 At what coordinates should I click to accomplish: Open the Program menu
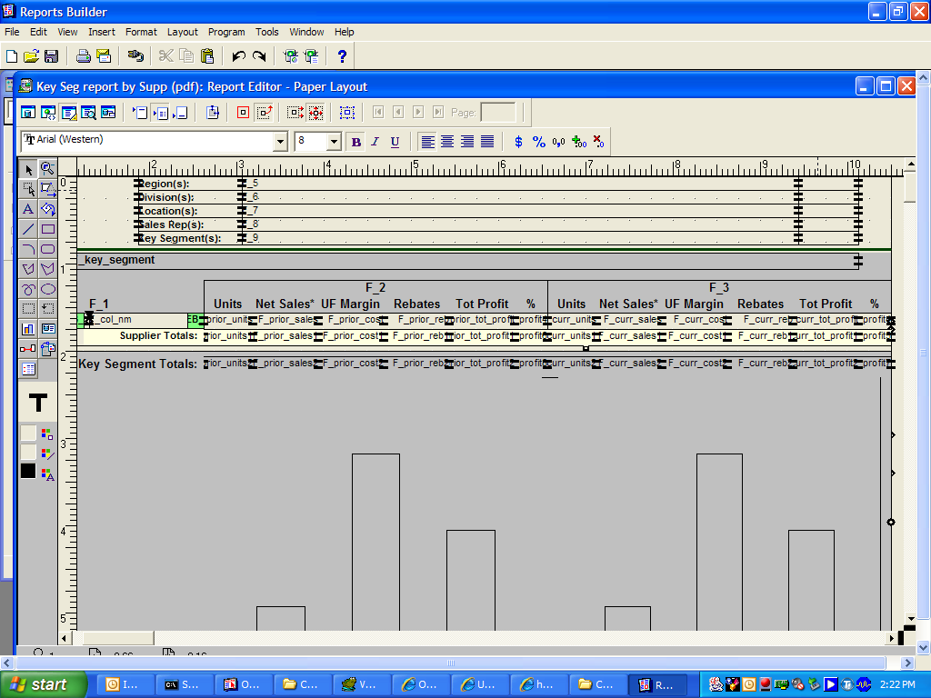226,32
